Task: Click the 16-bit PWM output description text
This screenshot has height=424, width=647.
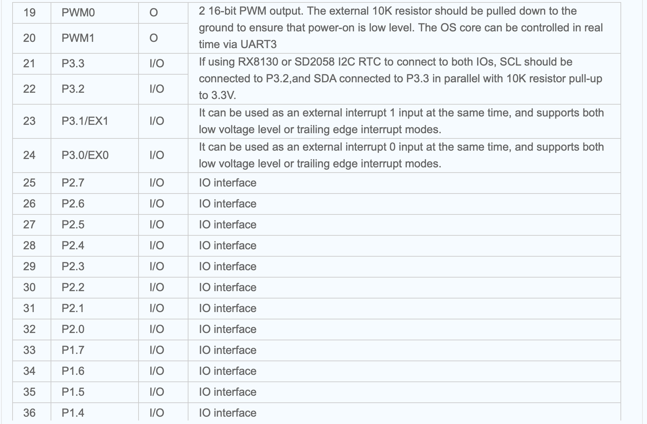Action: (401, 28)
